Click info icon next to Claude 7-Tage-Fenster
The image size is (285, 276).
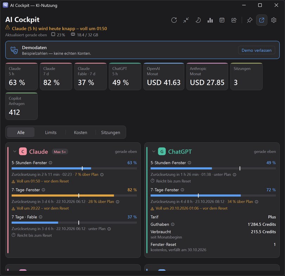(44, 190)
